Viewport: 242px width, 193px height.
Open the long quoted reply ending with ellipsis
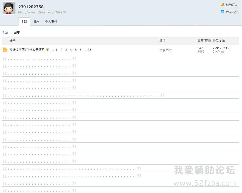tap(84, 96)
